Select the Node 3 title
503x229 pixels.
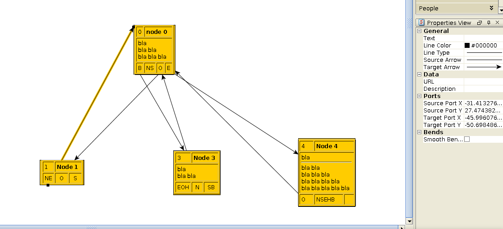pos(205,158)
